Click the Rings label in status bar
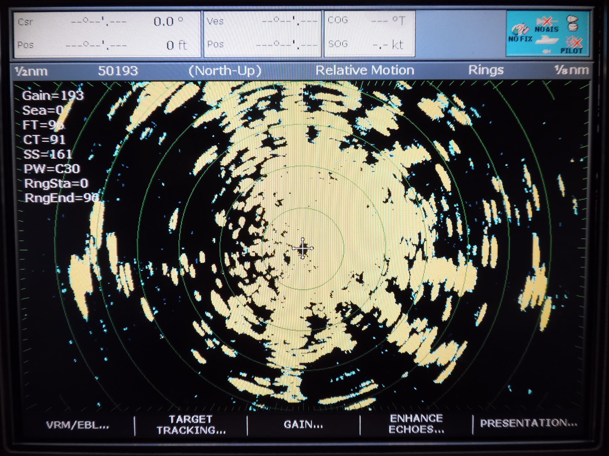 [486, 70]
